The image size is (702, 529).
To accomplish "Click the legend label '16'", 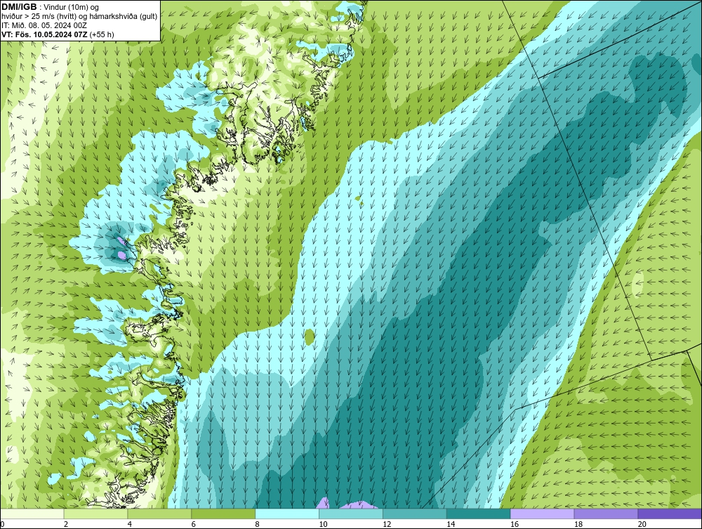I will [x=515, y=524].
